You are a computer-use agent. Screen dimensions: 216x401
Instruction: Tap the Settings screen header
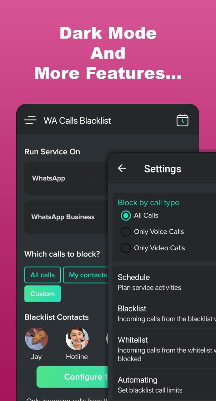pos(163,169)
